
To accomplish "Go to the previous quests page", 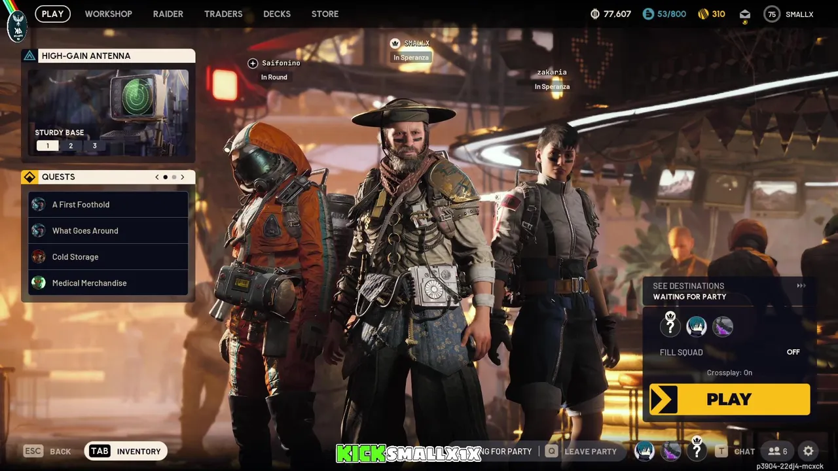I will coord(156,177).
